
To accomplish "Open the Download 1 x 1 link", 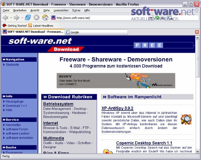I will click(x=16, y=106).
